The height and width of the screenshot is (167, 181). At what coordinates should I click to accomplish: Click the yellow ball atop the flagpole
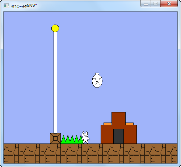(x=55, y=28)
